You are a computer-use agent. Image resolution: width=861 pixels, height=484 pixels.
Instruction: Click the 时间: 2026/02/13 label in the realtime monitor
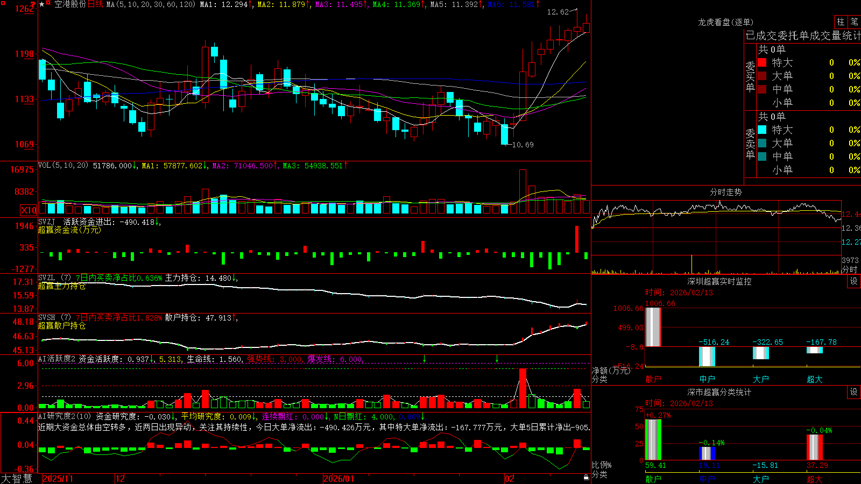(679, 293)
